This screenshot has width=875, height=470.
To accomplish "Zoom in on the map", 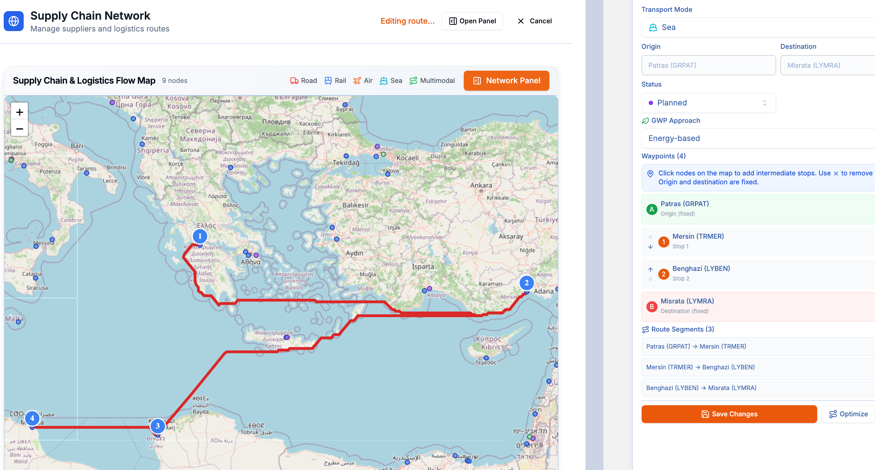I will (x=20, y=112).
